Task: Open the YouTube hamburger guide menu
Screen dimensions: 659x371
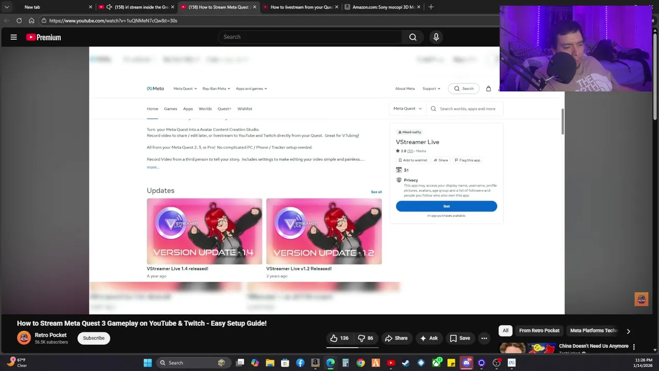Action: pyautogui.click(x=14, y=37)
